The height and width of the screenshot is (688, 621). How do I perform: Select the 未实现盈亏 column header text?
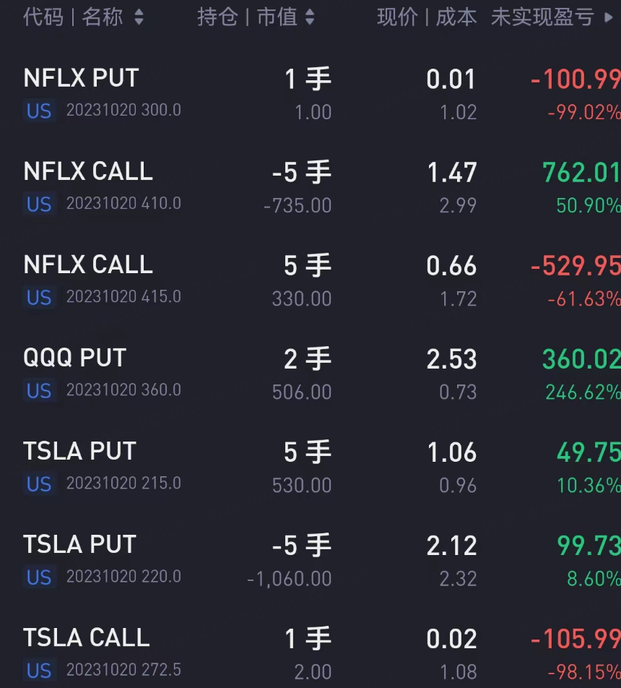(x=542, y=17)
